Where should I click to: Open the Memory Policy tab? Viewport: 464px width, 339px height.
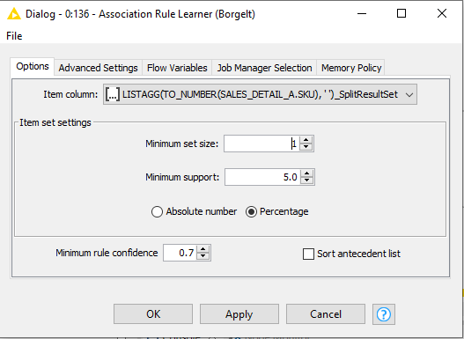[x=351, y=68]
